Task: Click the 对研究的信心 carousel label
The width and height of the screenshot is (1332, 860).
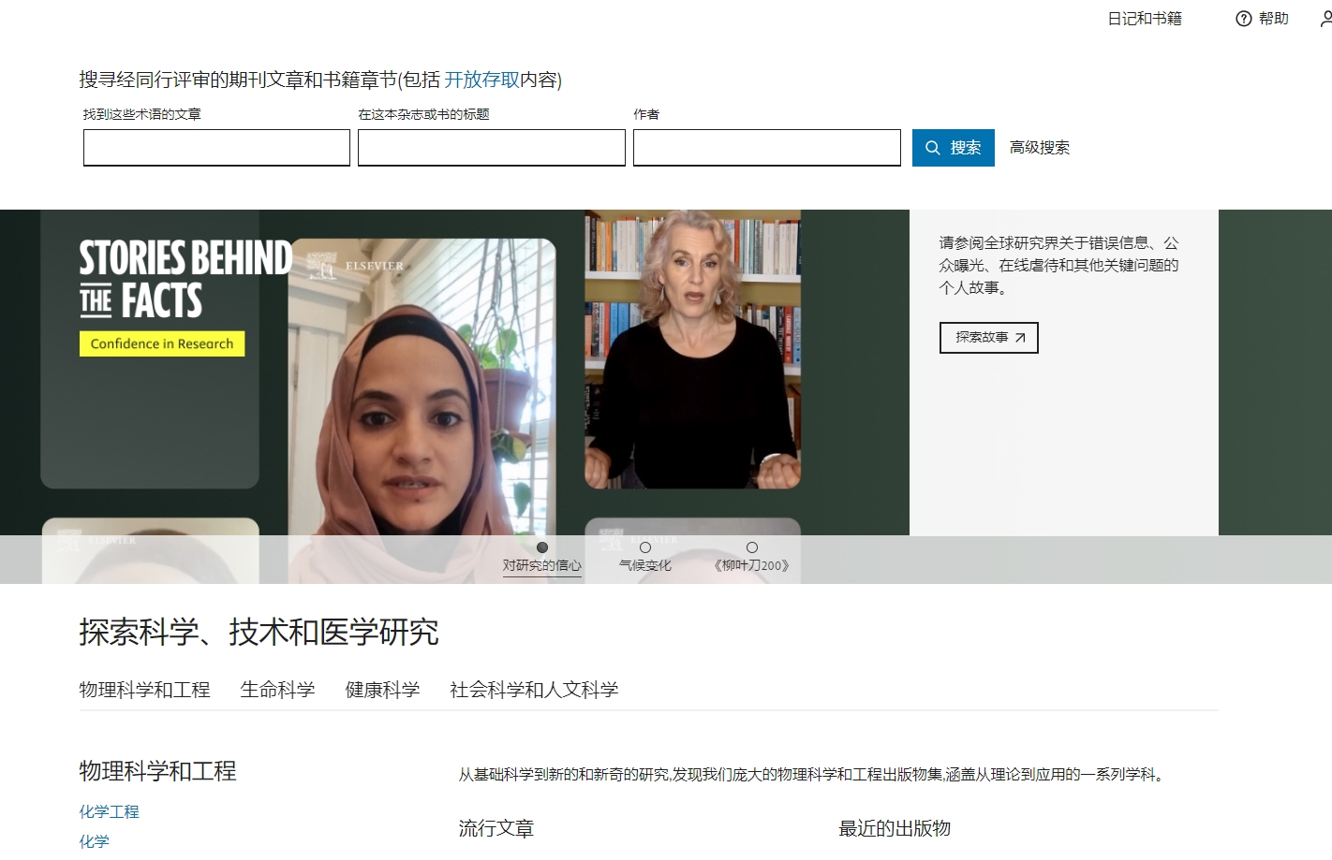Action: [542, 565]
